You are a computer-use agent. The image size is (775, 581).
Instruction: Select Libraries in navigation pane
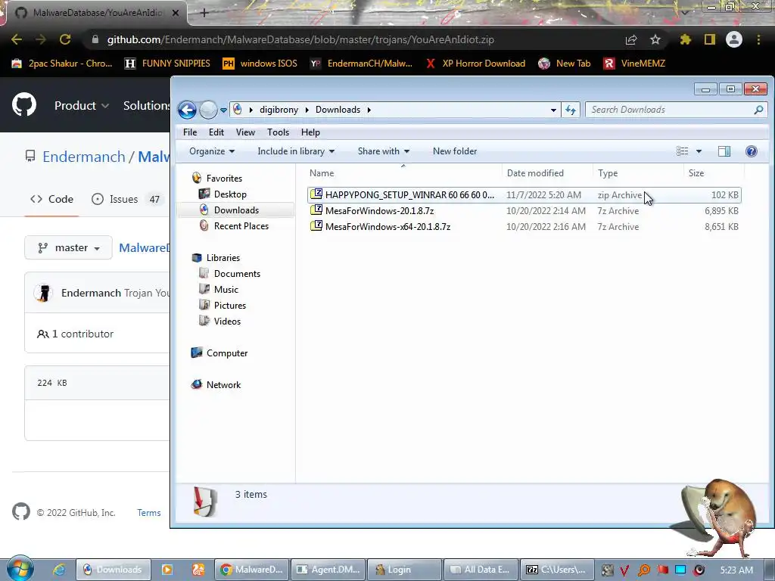pyautogui.click(x=223, y=258)
